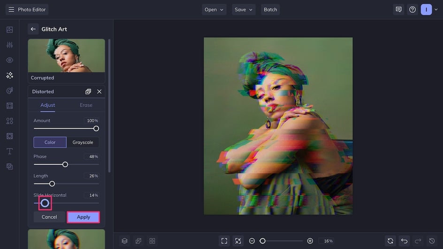
Task: Click the Phase slider handle
Action: [x=65, y=164]
